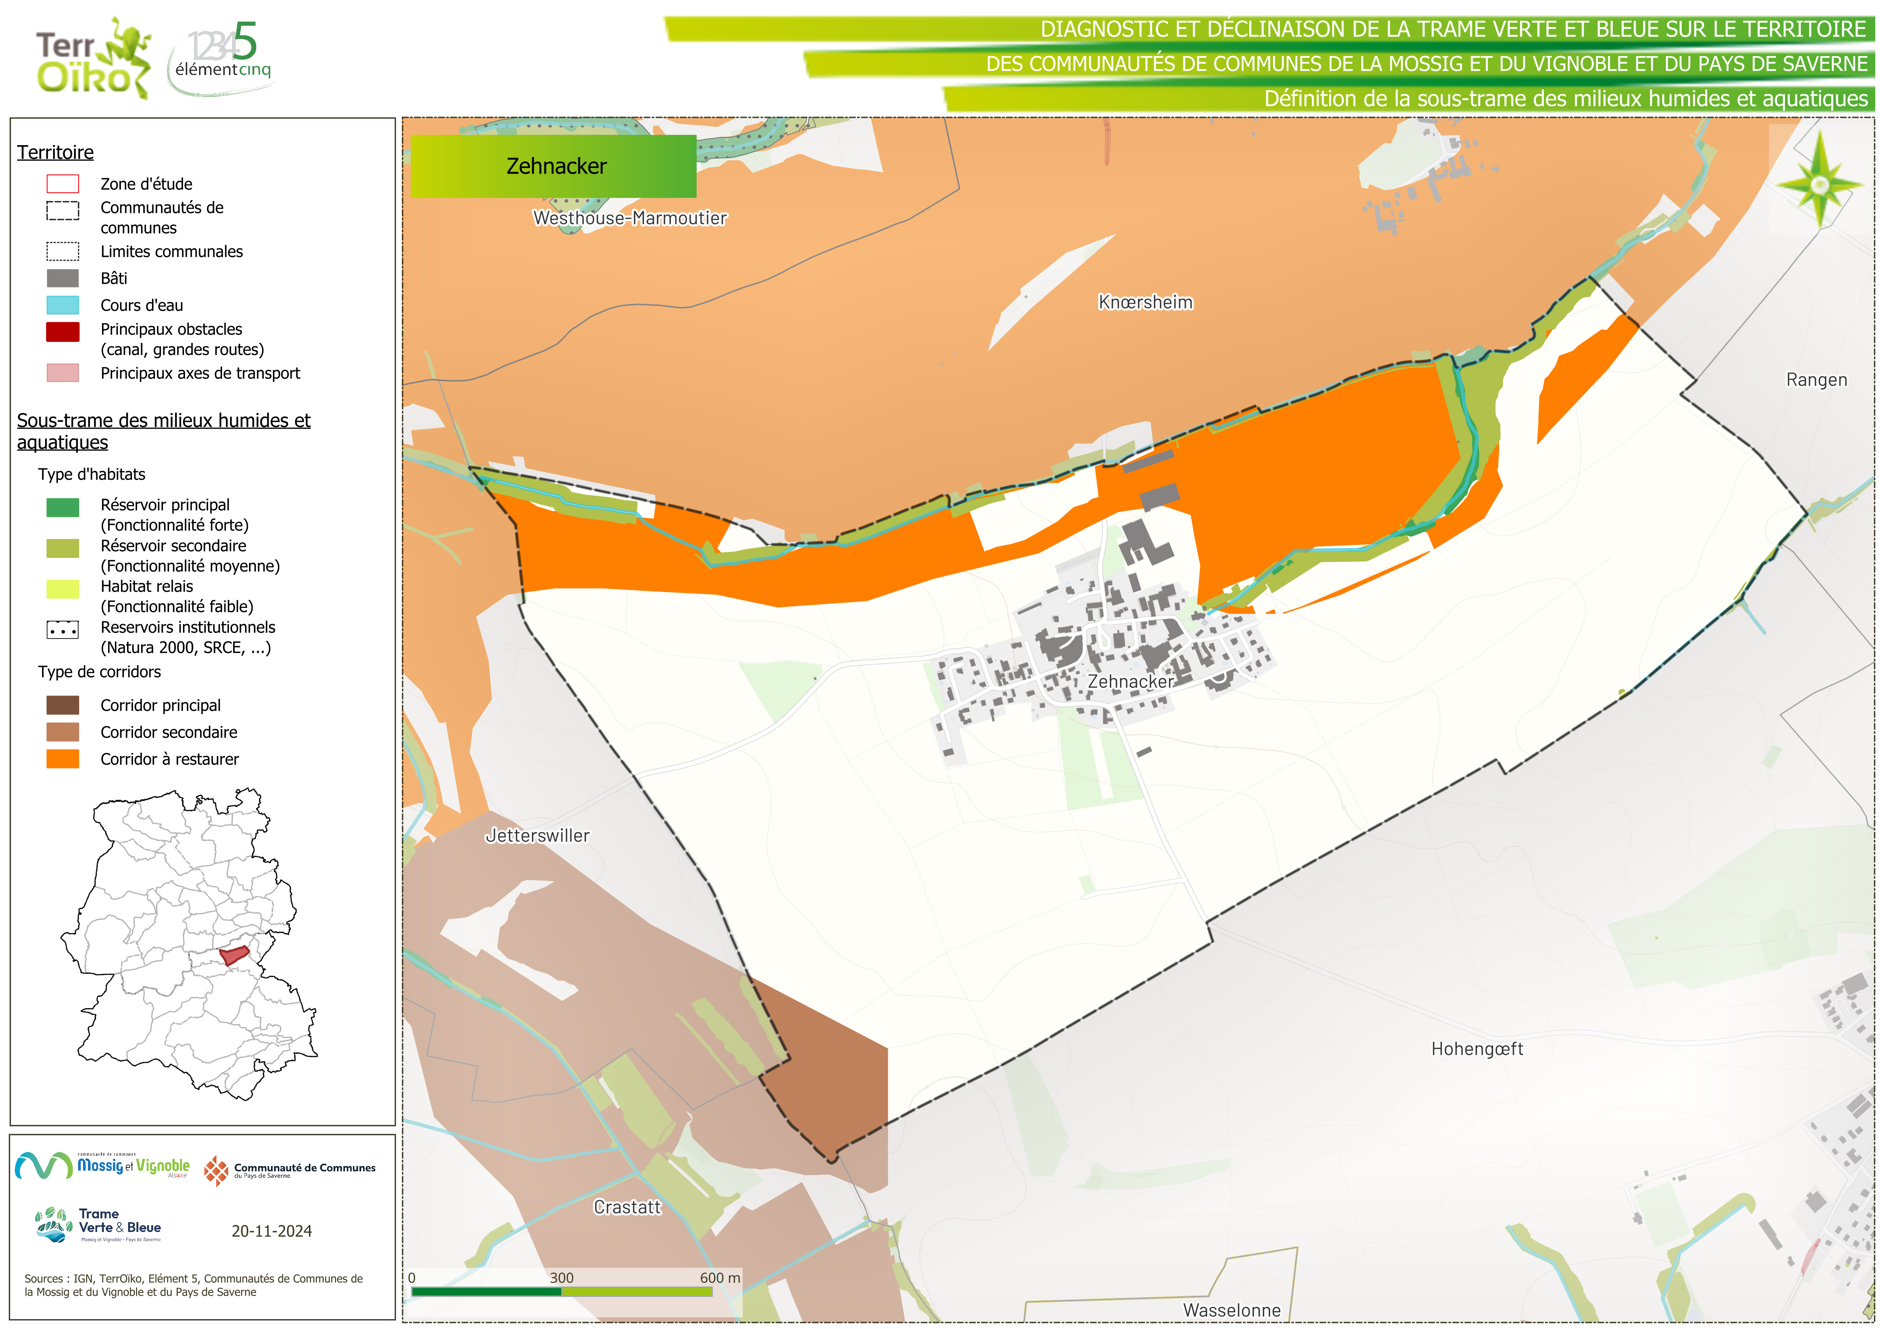Click the Corridor à restaurer orange swatch
The width and height of the screenshot is (1880, 1329).
coord(63,759)
